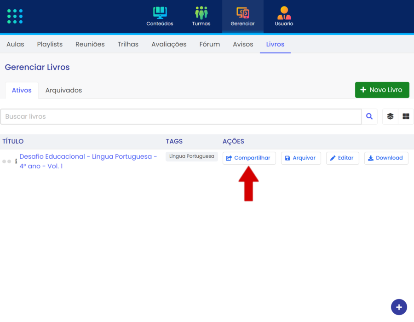Screen dimensions: 414x322
Task: Click the magnifying glass search icon
Action: click(x=369, y=117)
